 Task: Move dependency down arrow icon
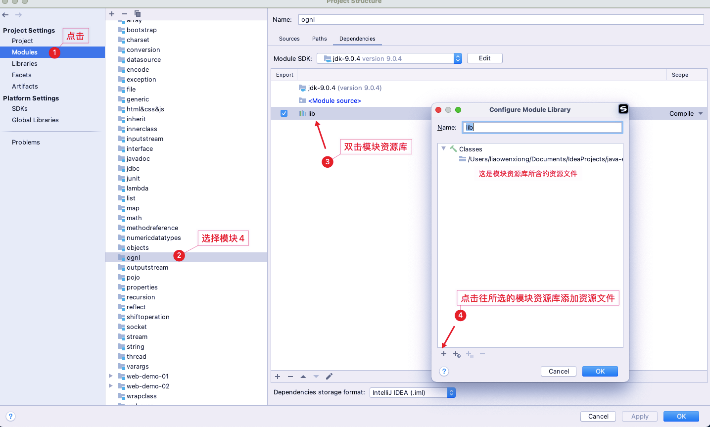pos(316,377)
